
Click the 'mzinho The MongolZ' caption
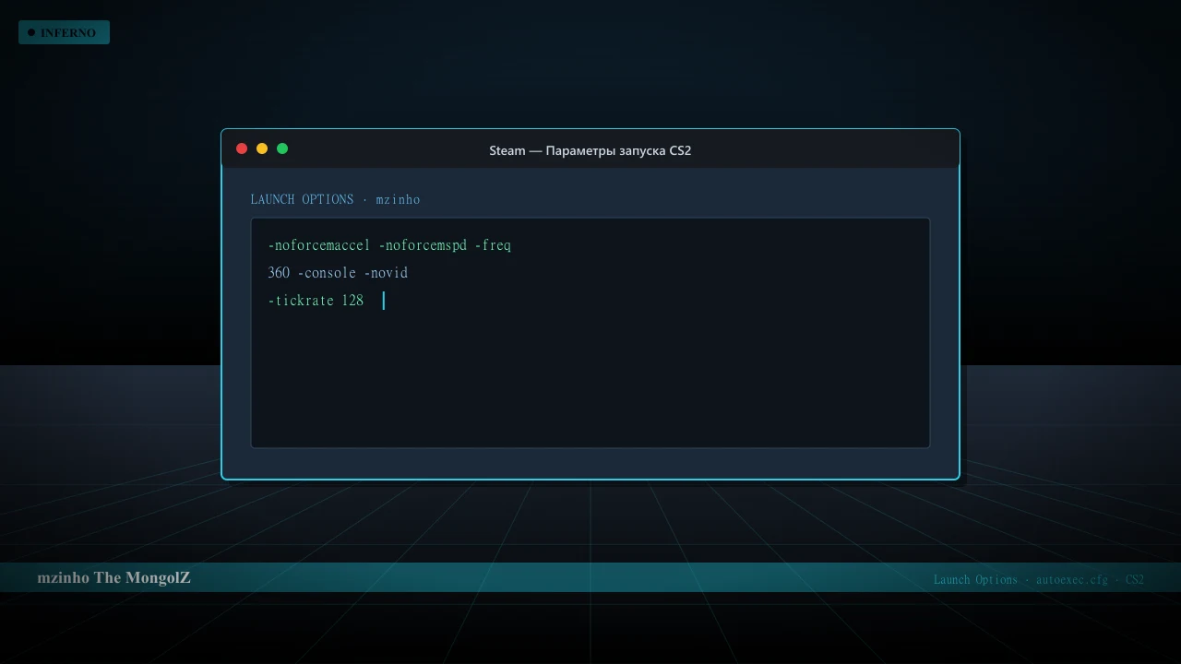[113, 577]
